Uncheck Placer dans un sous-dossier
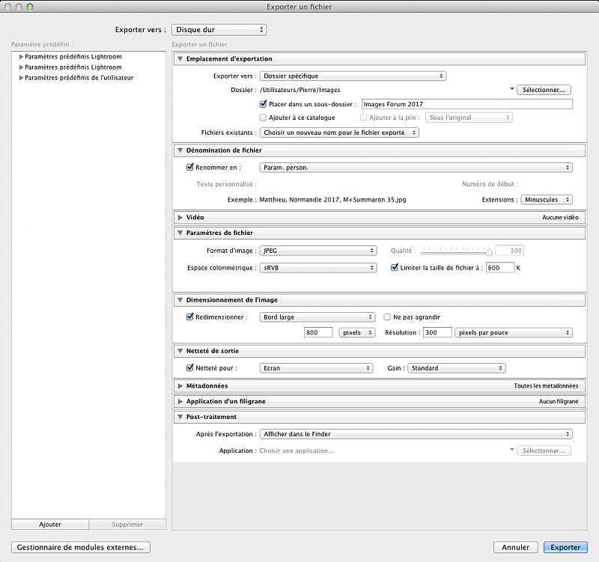Image resolution: width=599 pixels, height=562 pixels. coord(263,104)
